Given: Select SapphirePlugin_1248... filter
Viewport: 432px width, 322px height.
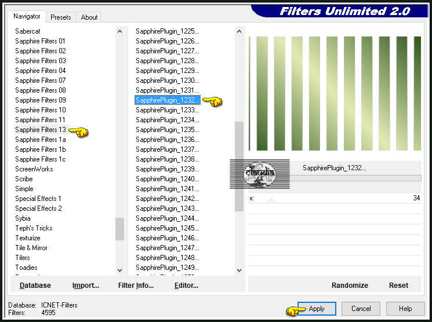Looking at the screenshot, I should click(167, 258).
